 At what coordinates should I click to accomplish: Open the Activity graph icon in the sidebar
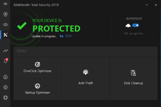coord(6,51)
